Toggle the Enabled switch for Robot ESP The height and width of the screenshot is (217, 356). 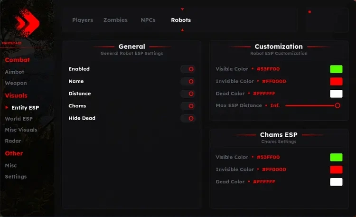188,69
